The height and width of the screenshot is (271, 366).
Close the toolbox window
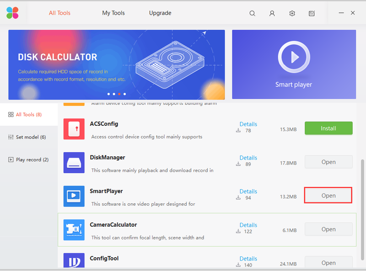click(353, 13)
